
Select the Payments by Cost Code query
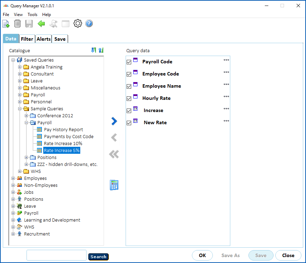(69, 137)
